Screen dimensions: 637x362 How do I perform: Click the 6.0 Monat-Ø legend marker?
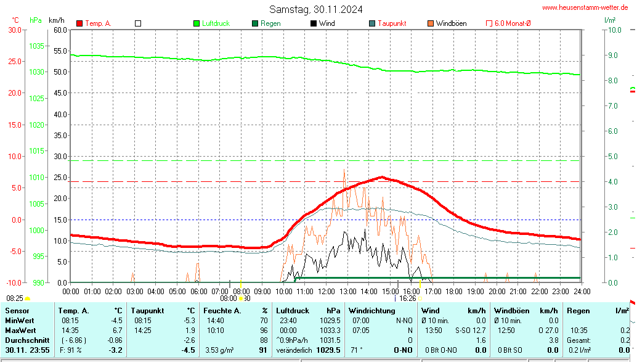click(x=490, y=23)
